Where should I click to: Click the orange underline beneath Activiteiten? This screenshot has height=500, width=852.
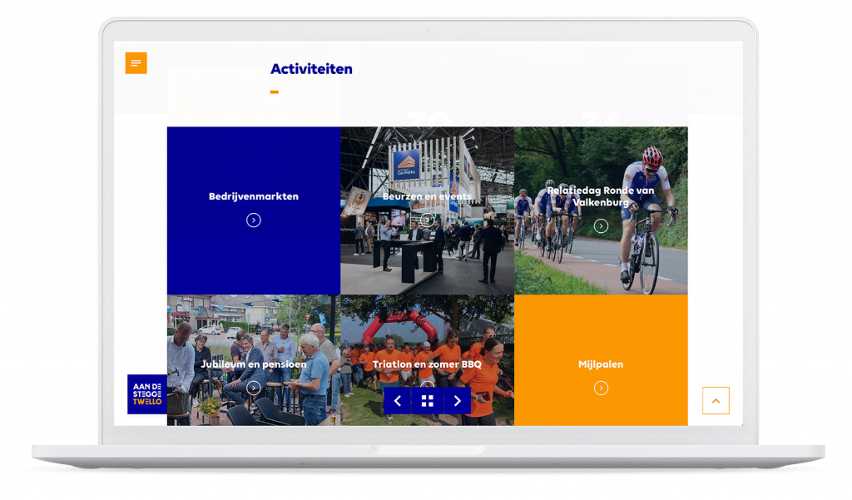(x=273, y=92)
